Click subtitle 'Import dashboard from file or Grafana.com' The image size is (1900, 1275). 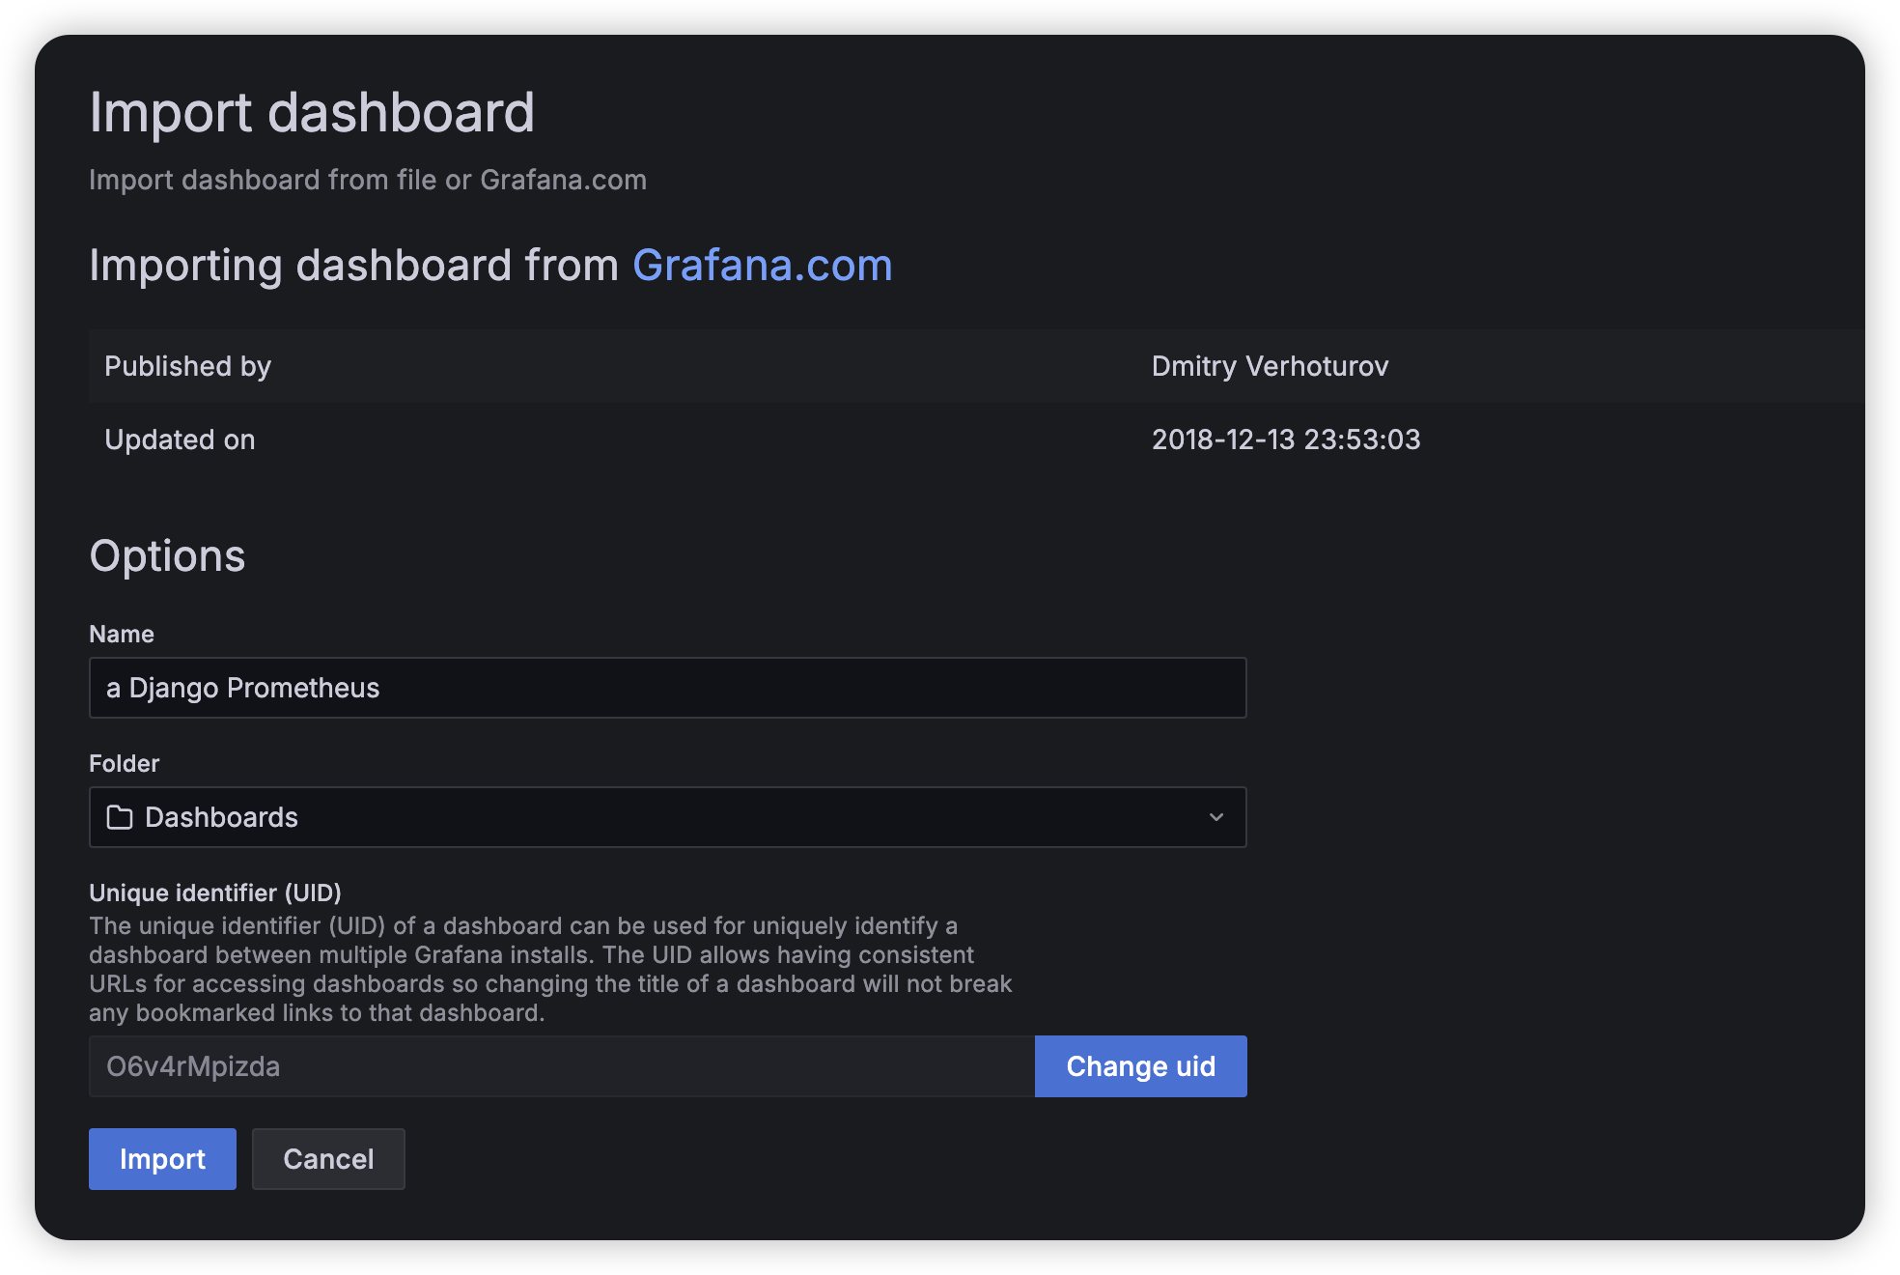click(x=368, y=180)
